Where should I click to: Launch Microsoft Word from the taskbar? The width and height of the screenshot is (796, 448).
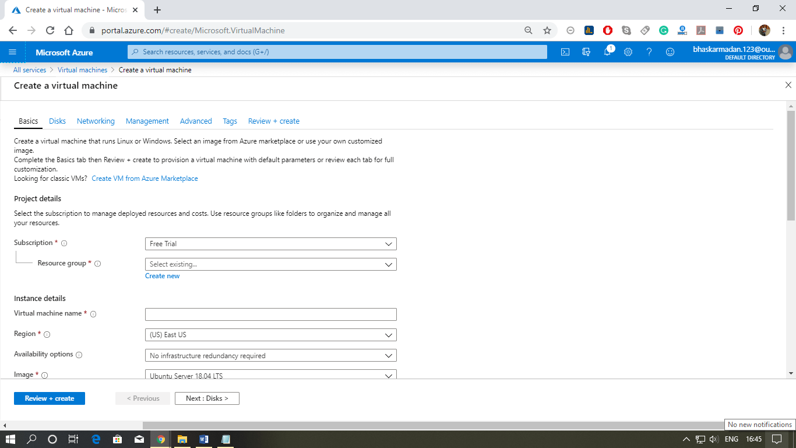(x=204, y=439)
